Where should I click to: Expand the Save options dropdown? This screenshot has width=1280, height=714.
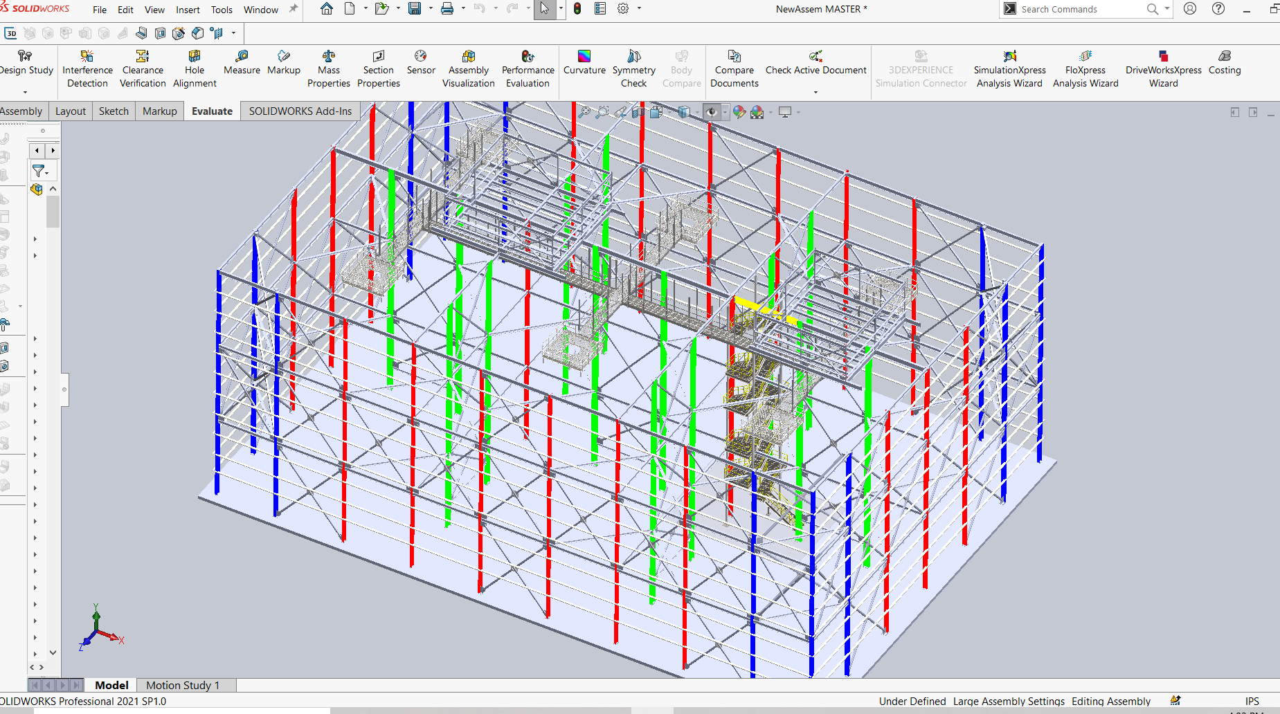coord(431,9)
